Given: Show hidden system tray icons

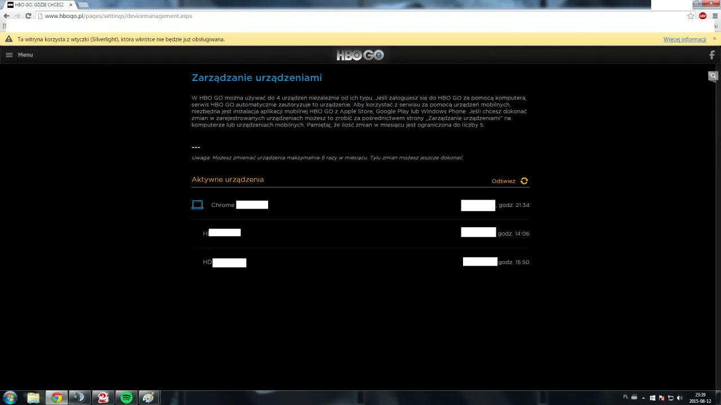Looking at the screenshot, I should tap(643, 398).
